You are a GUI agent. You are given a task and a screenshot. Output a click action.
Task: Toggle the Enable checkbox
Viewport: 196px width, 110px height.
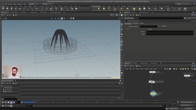[147, 29]
